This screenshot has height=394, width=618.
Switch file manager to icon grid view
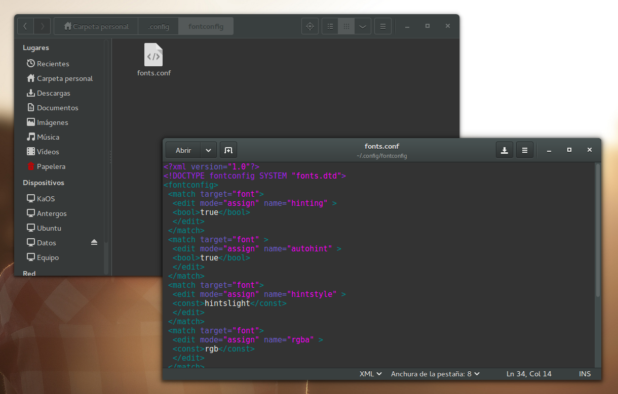(346, 26)
